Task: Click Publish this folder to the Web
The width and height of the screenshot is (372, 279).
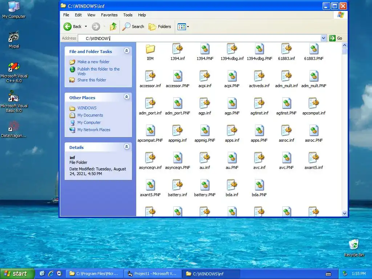Action: coord(98,71)
